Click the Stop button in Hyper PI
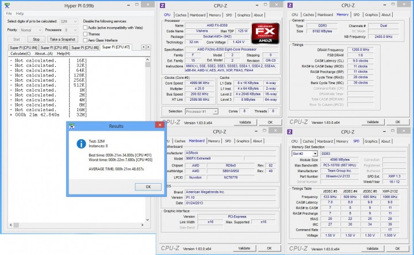The image size is (414, 255). tap(36, 39)
